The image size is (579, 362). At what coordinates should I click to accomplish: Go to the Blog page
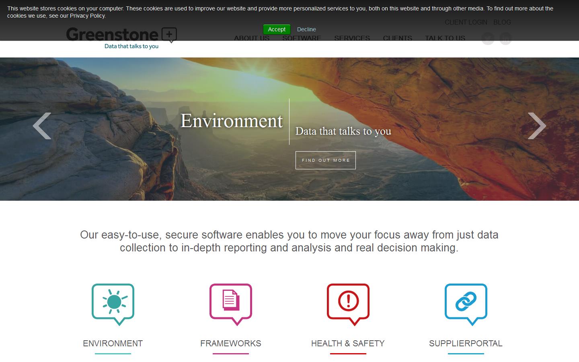tap(502, 22)
